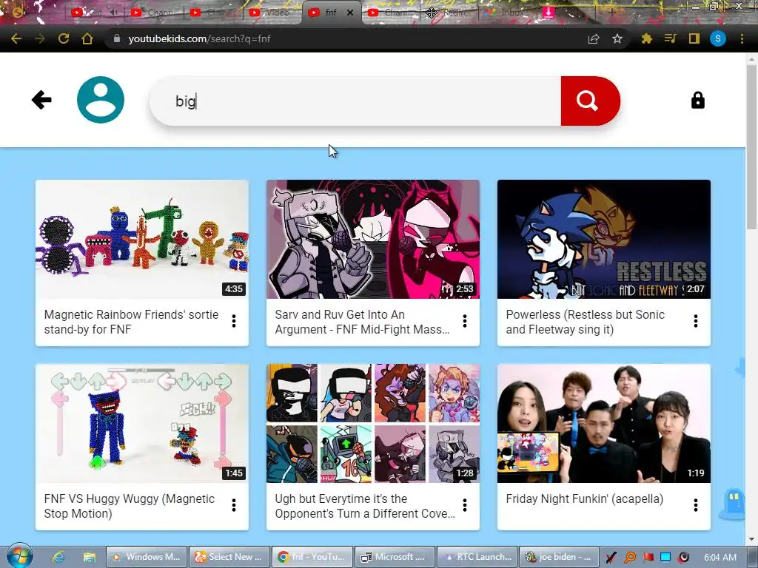Click title 'Magnetic Rainbow Friends' sortie stand-by for FNF'
The height and width of the screenshot is (568, 758).
pyautogui.click(x=131, y=322)
